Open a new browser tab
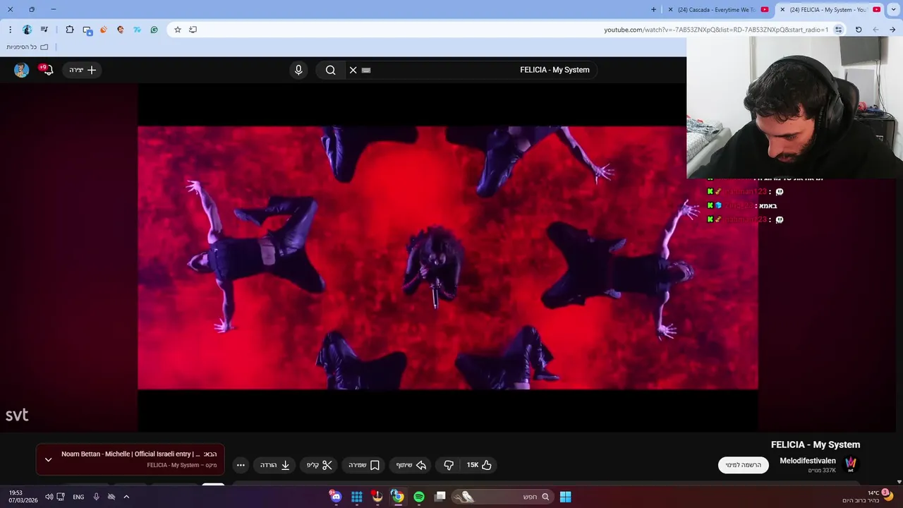This screenshot has width=903, height=508. tap(653, 10)
